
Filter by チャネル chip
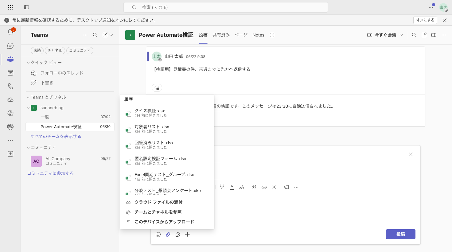(x=55, y=50)
